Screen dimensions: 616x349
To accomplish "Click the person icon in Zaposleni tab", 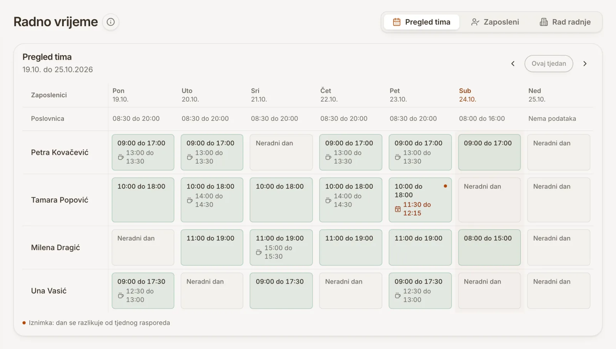I will pyautogui.click(x=475, y=22).
